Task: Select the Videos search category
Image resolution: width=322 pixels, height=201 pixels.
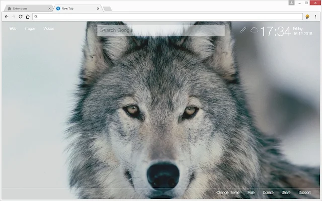Action: (49, 29)
